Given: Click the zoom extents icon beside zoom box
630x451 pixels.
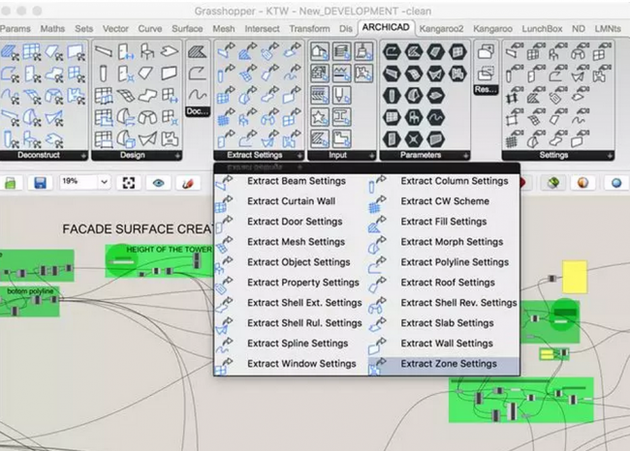Looking at the screenshot, I should point(128,182).
